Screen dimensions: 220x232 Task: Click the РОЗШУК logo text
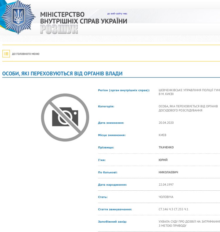pos(59,30)
